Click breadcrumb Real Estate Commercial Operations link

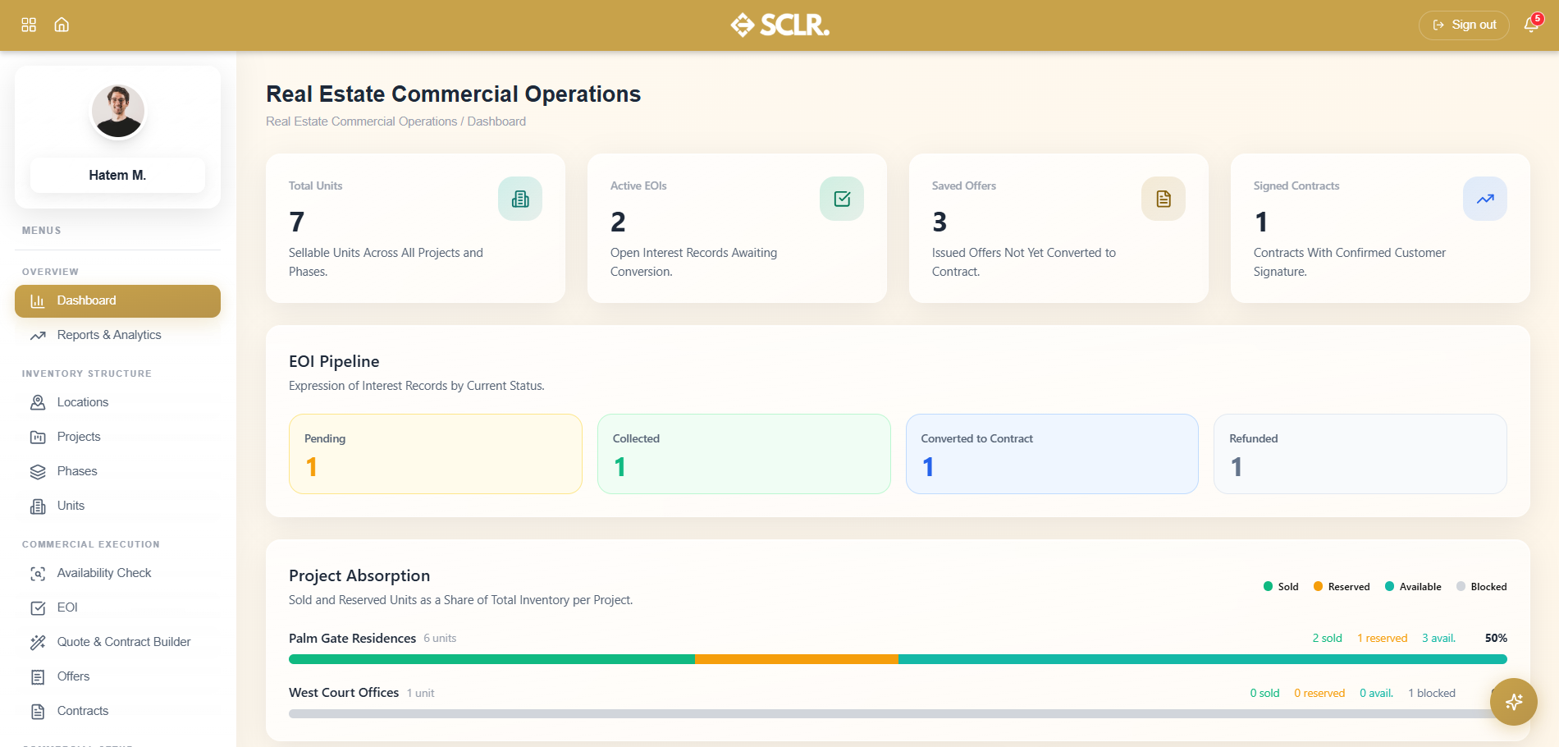(362, 121)
